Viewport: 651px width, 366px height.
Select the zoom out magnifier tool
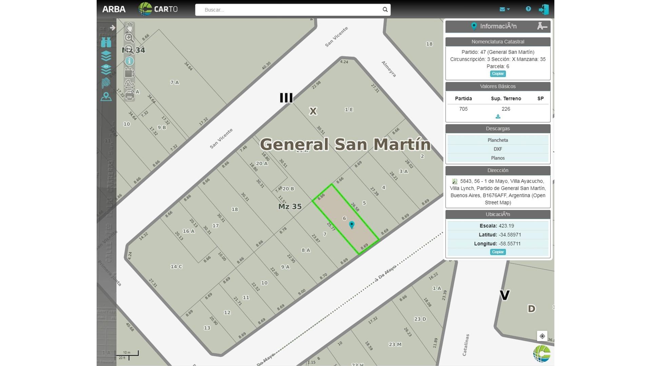(x=129, y=49)
